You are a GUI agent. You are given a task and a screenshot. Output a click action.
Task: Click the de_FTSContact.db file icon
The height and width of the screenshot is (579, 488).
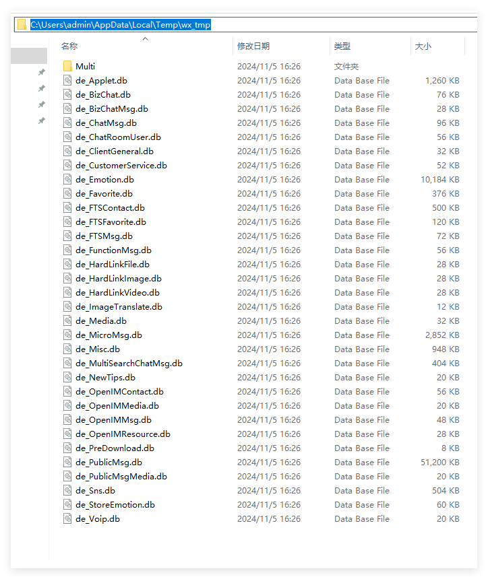tap(67, 207)
